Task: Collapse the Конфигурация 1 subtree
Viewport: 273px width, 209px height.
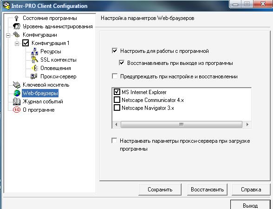Action: pyautogui.click(x=17, y=44)
